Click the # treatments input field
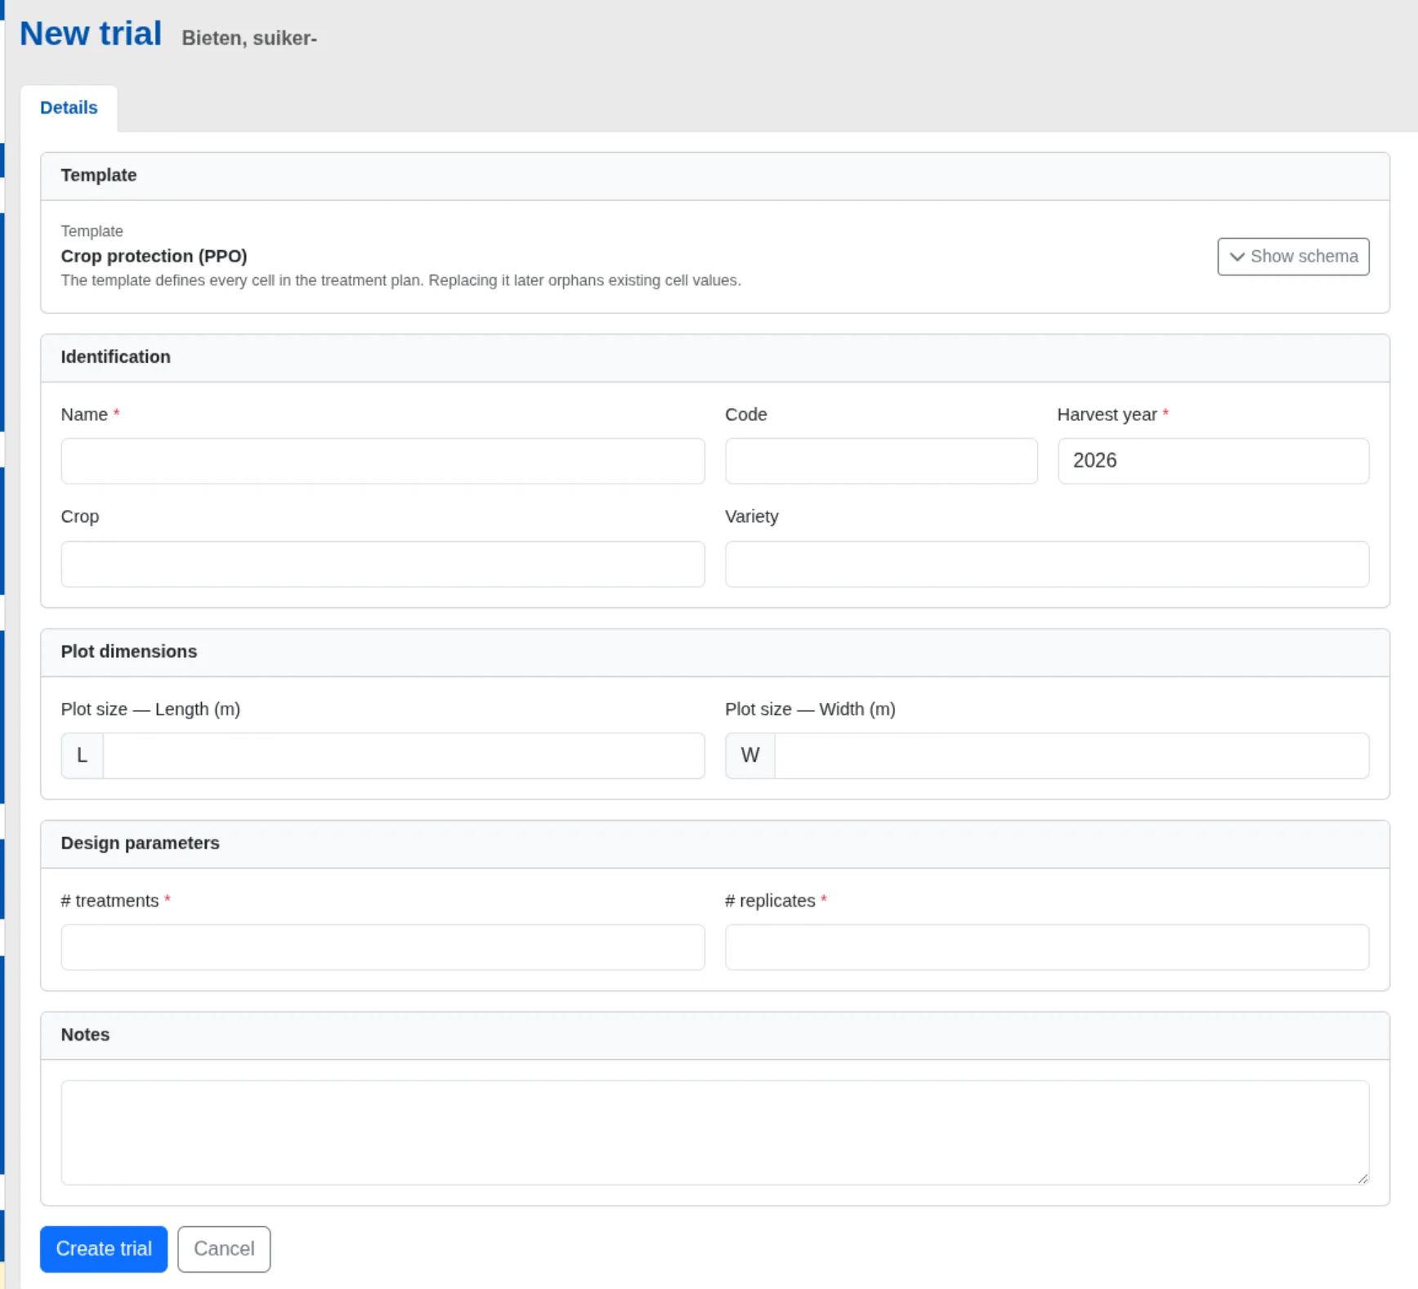 pyautogui.click(x=382, y=947)
